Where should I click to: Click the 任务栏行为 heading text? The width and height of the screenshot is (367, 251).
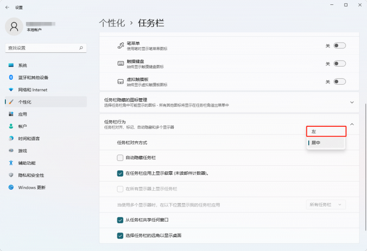click(115, 122)
